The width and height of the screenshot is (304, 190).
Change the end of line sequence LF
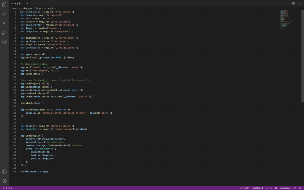(276, 188)
